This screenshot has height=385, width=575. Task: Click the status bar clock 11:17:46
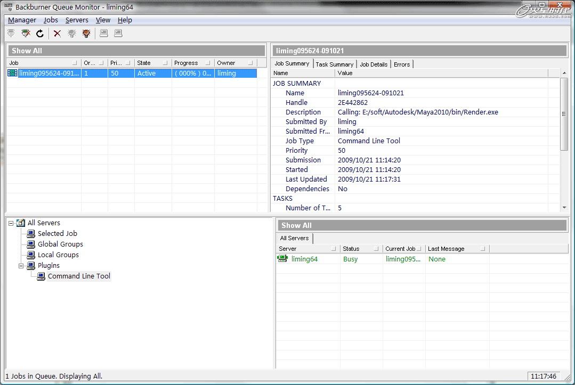(x=544, y=376)
